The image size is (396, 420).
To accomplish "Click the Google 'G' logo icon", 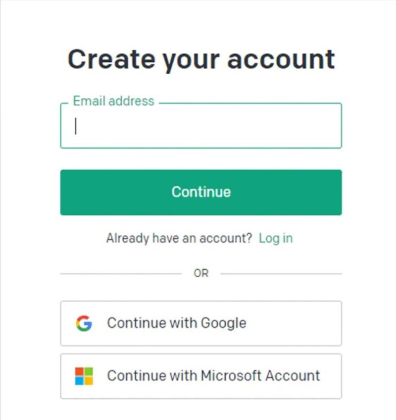I will click(x=84, y=323).
